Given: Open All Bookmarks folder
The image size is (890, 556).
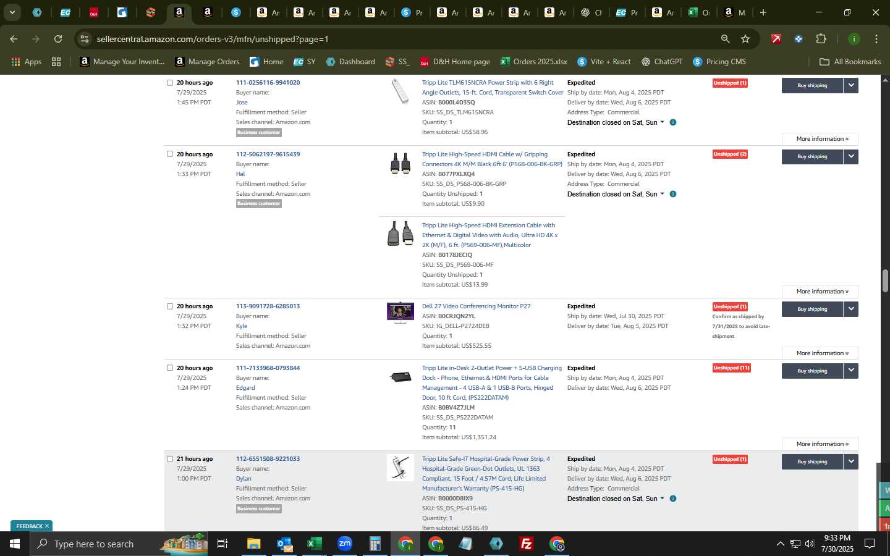Looking at the screenshot, I should pos(850,62).
